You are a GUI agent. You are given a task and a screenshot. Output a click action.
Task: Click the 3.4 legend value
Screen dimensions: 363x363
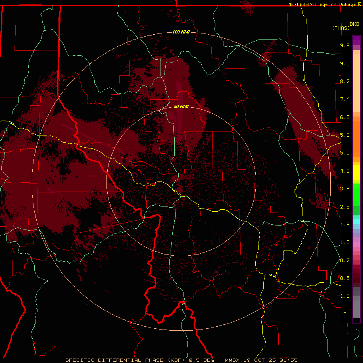coord(345,189)
